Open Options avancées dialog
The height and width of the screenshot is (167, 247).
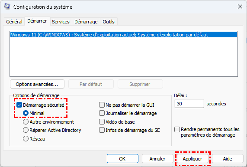click(37, 84)
